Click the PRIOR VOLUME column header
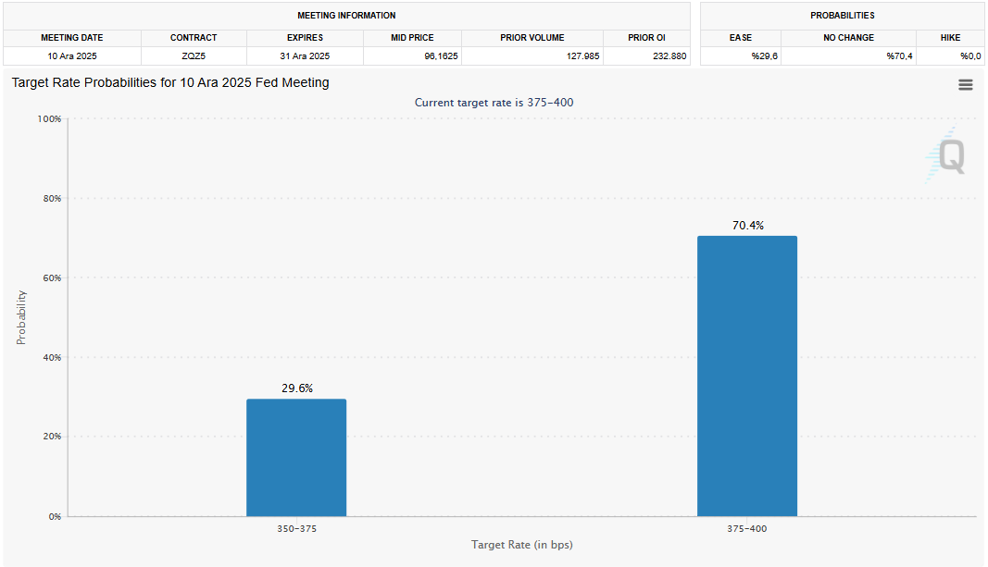The height and width of the screenshot is (567, 988). pos(532,38)
